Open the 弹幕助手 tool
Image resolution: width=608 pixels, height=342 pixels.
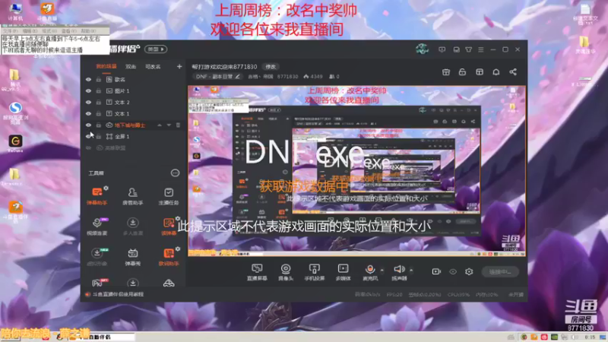click(x=97, y=195)
